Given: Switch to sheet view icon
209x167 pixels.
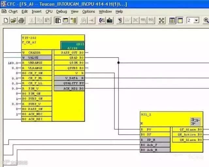Looking at the screenshot, I should 180,20.
